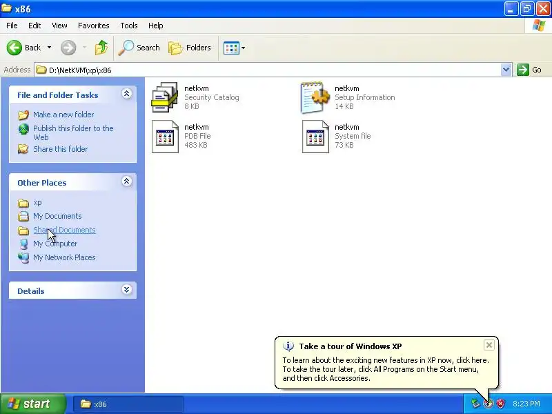Open My Documents from Other Places
The image size is (552, 414).
(x=57, y=216)
